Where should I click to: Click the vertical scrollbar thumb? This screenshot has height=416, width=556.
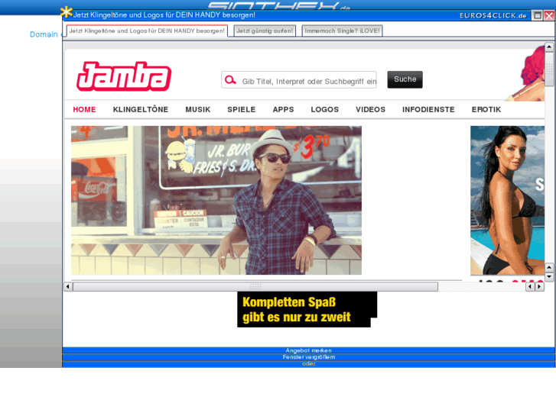click(549, 69)
